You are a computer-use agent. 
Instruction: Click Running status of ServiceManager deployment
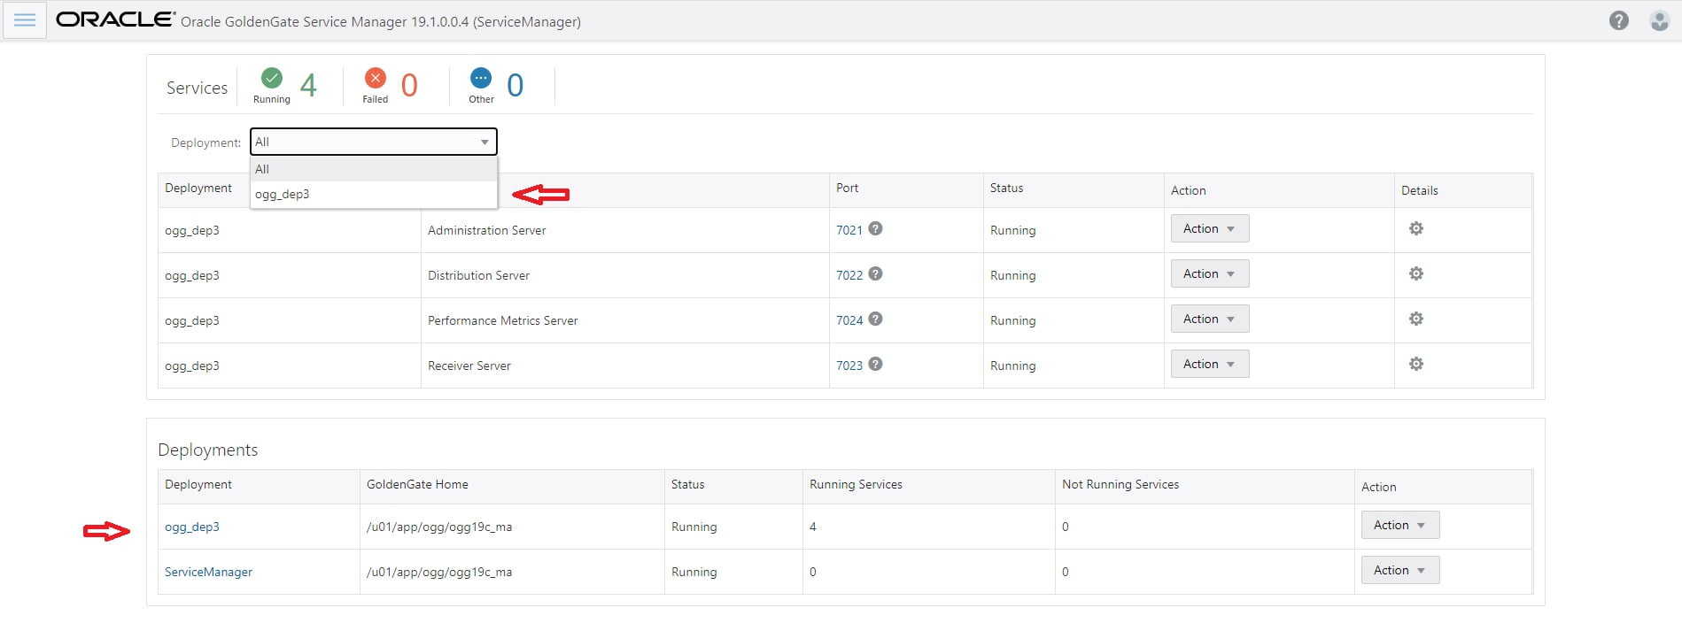694,572
